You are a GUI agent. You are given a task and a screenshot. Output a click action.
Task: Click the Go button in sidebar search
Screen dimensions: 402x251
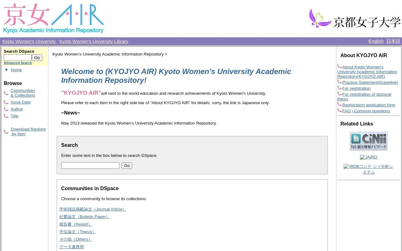click(37, 58)
